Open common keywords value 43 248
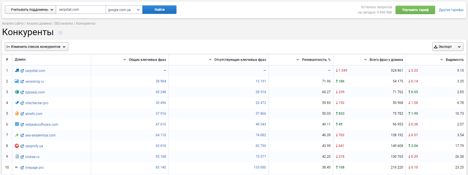Viewport: 468px width, 175px height. 161,92
